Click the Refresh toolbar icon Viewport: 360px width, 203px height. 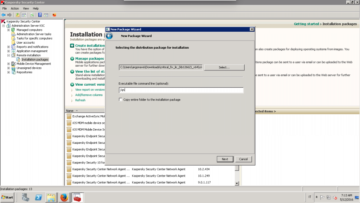click(32, 15)
